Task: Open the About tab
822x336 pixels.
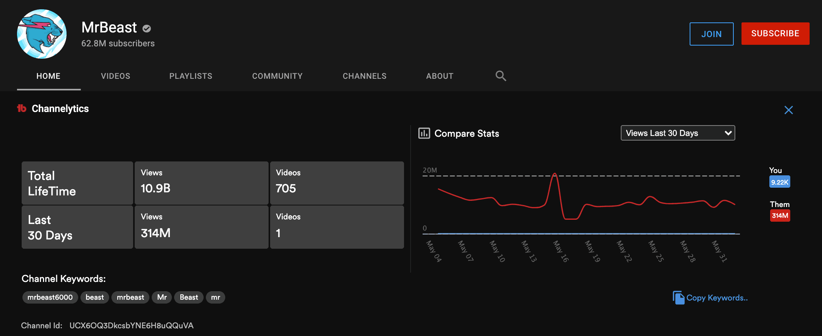Action: click(440, 76)
